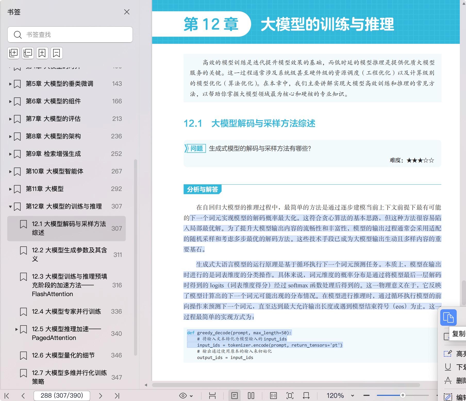Open bookmark 第8章 大模型的架构
This screenshot has width=466, height=401.
53,136
